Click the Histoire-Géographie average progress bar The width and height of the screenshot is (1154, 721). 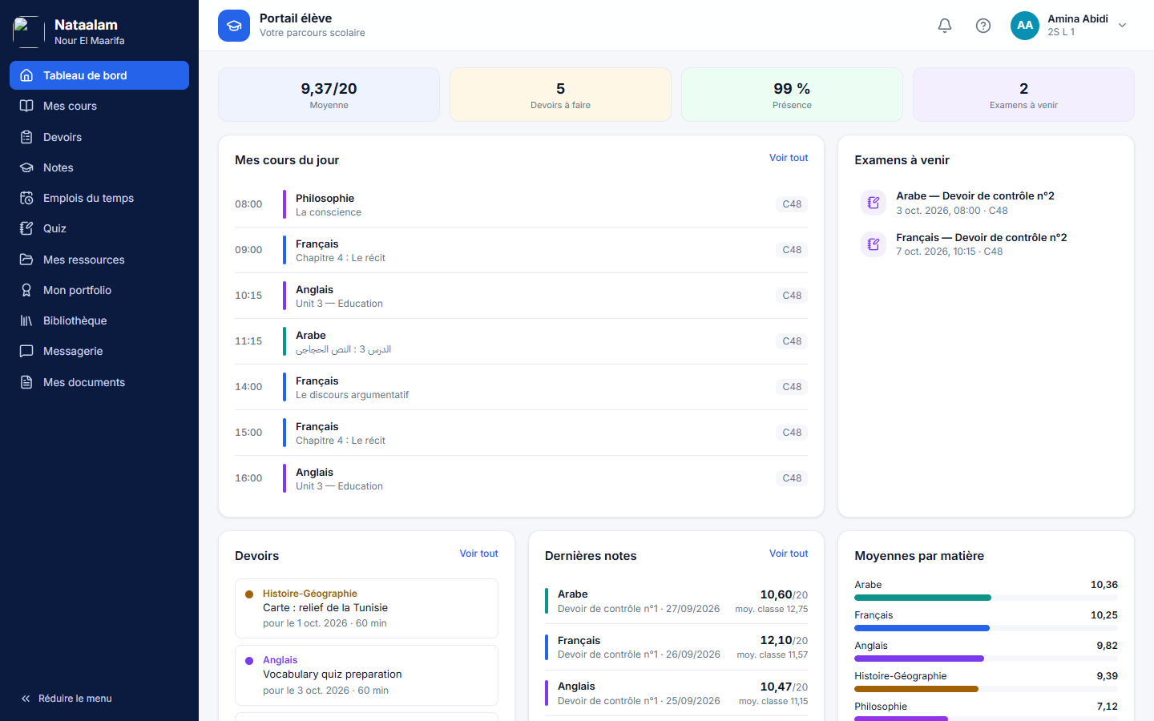(x=986, y=689)
